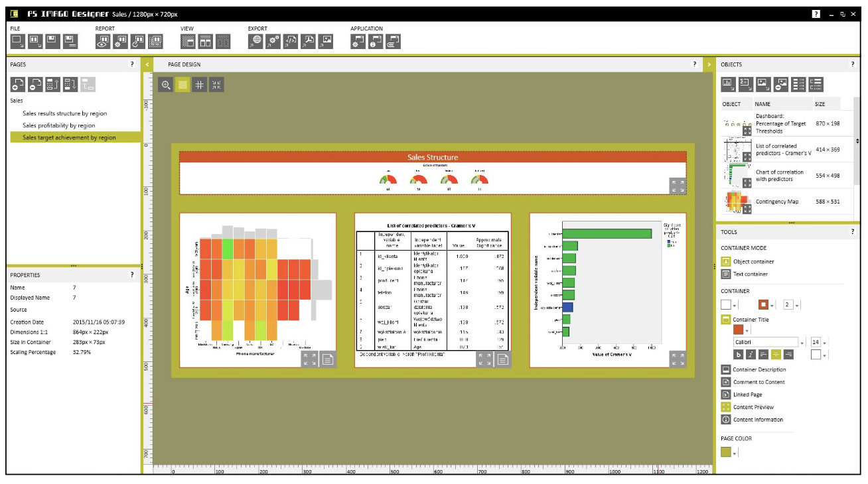This screenshot has height=484, width=868.
Task: Select Sales target achievement by region page
Action: click(75, 137)
